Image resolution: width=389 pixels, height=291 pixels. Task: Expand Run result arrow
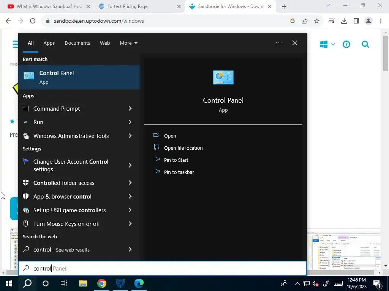click(x=130, y=122)
